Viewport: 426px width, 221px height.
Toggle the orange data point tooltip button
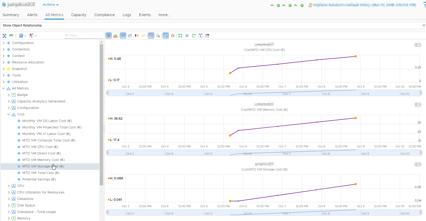[151, 36]
